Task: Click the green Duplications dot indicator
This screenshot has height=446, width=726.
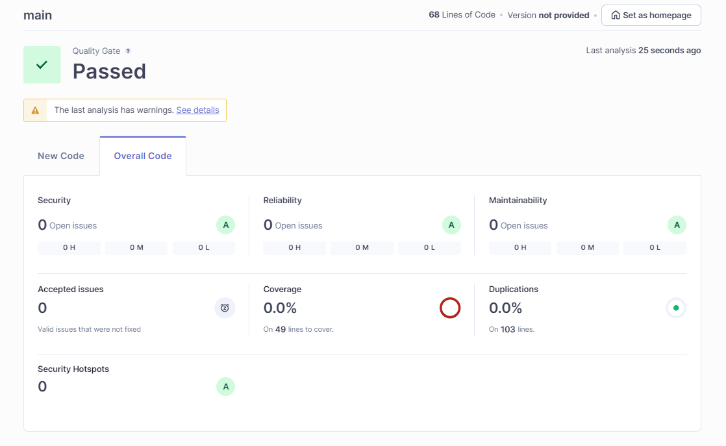Action: pos(676,308)
